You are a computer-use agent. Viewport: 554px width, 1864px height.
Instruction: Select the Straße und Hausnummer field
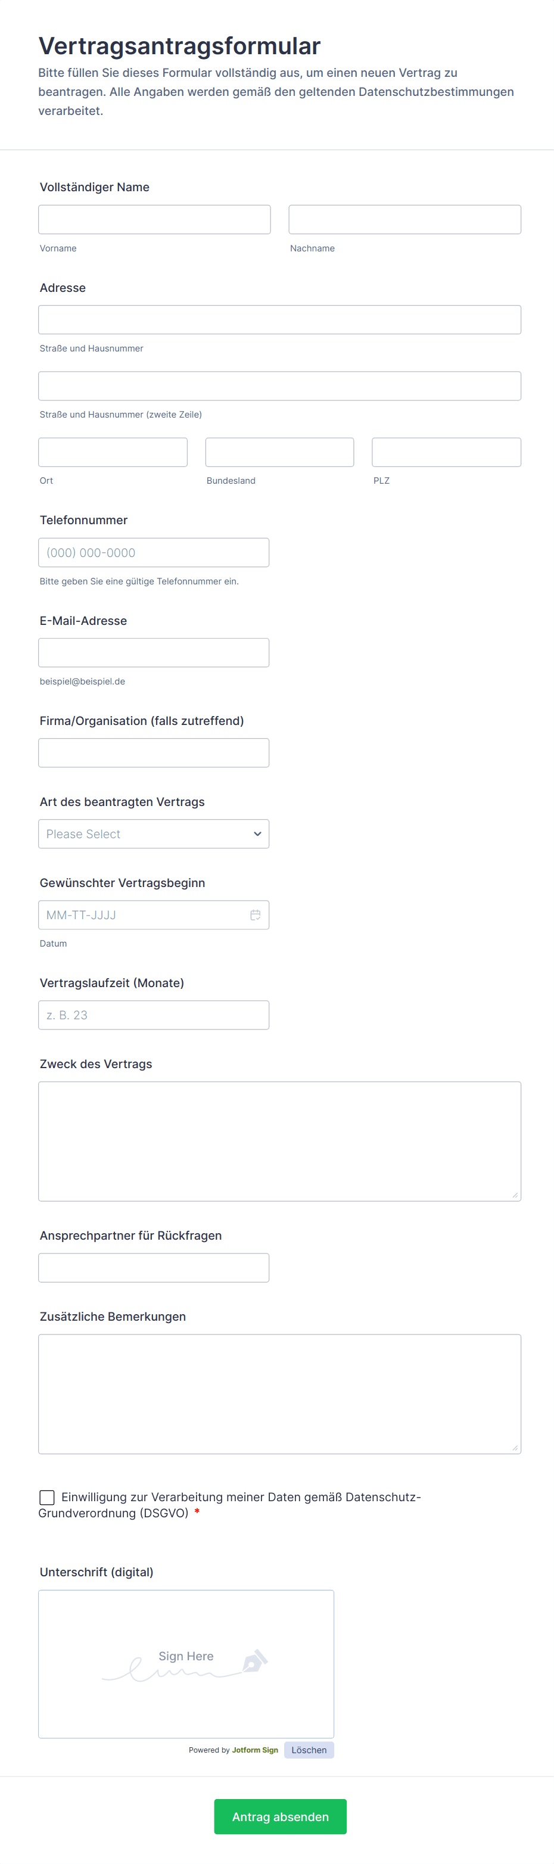(279, 320)
